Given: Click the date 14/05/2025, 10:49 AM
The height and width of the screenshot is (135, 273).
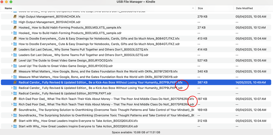Looking at the screenshot, I should [251, 83].
